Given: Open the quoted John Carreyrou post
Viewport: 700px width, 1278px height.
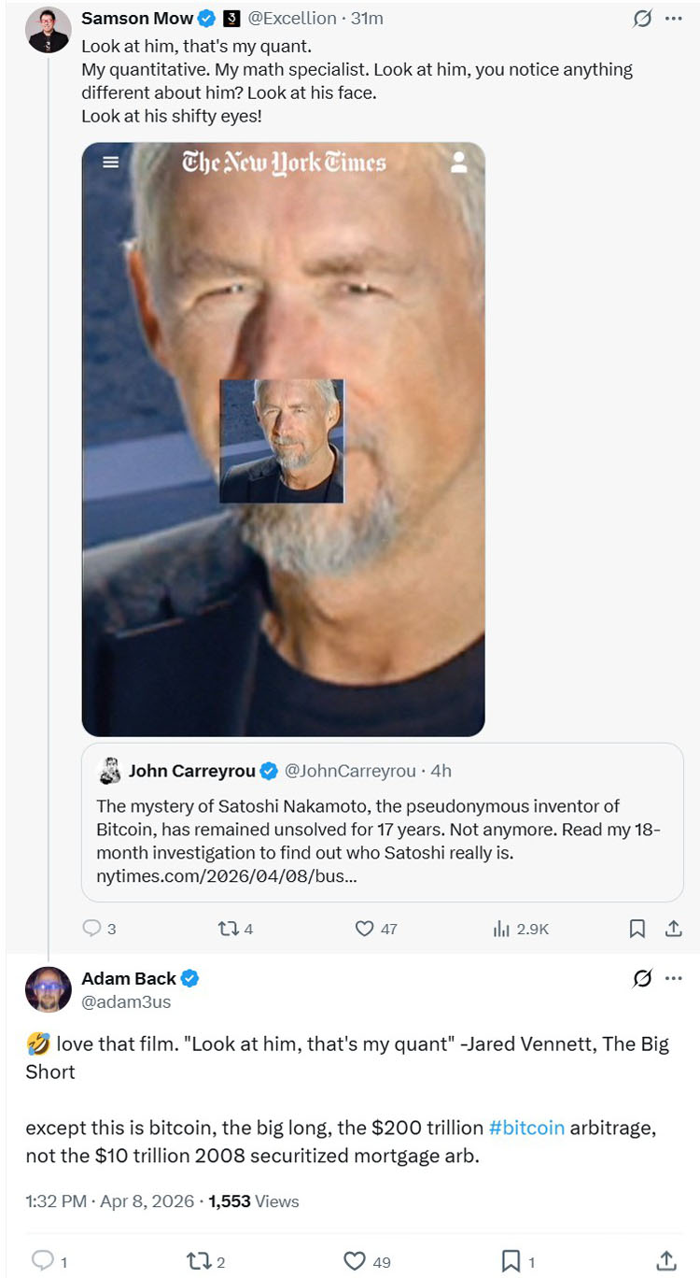Looking at the screenshot, I should click(382, 822).
